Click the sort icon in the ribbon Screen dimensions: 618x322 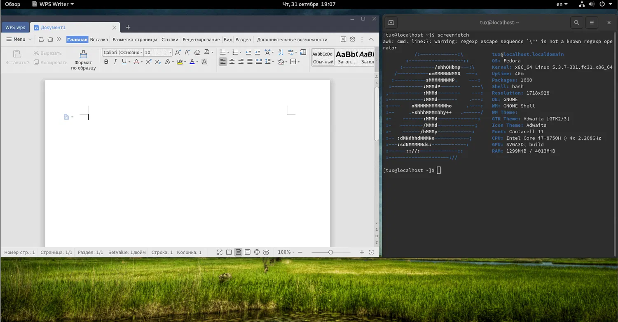[x=281, y=52]
